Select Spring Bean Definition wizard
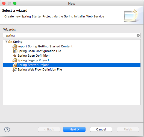Screen dimensions: 144x137 tap(33, 56)
